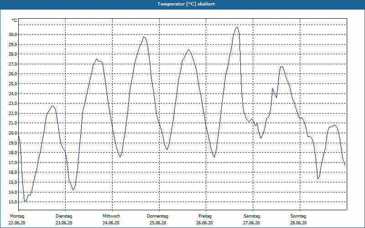365x228 pixels.
Task: Click the date 24.06.20
Action: (111, 223)
